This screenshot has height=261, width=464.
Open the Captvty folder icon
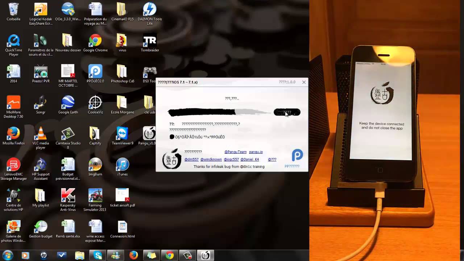coord(95,136)
